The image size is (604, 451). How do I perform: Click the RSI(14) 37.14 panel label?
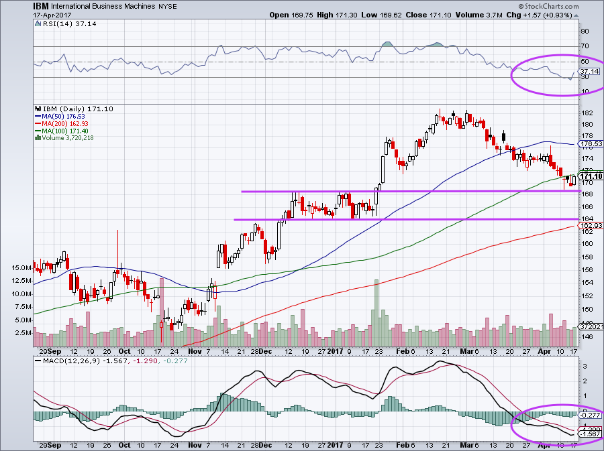point(69,23)
